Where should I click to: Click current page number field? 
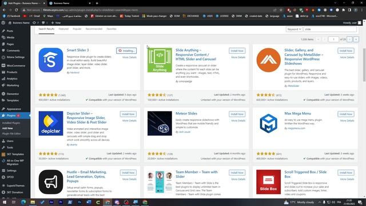[333, 39]
